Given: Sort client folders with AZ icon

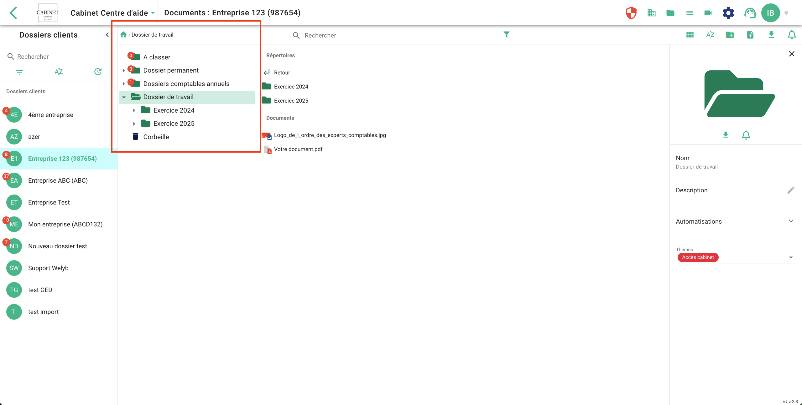Looking at the screenshot, I should 59,72.
